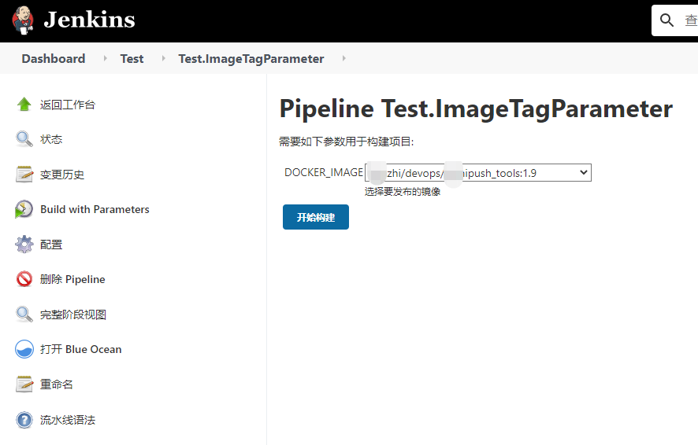Image resolution: width=698 pixels, height=445 pixels.
Task: Expand chevron after Test.ImageTagParameter breadcrumb
Action: pyautogui.click(x=343, y=58)
